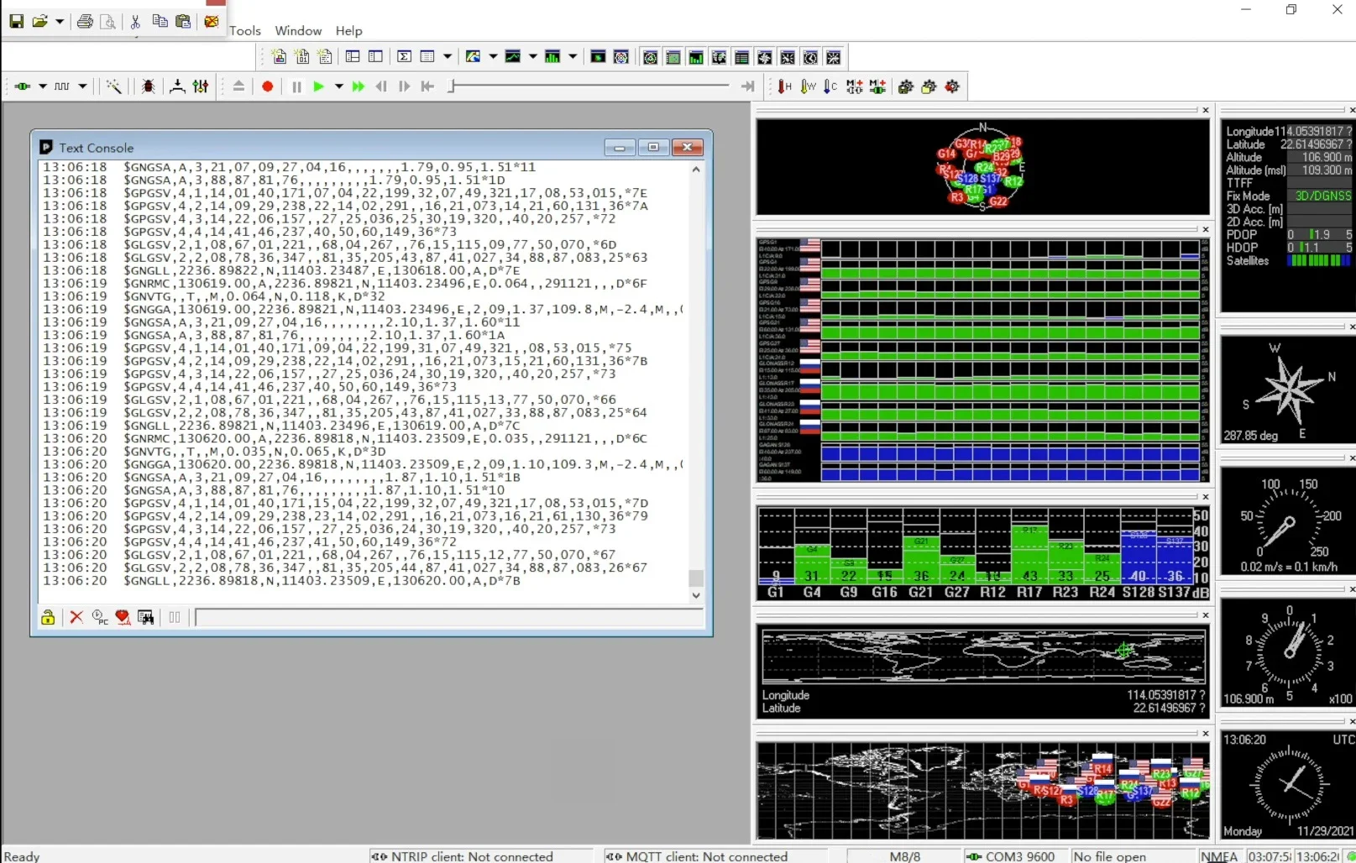The height and width of the screenshot is (863, 1356).
Task: Click the Save icon in the toolbar
Action: pos(16,22)
